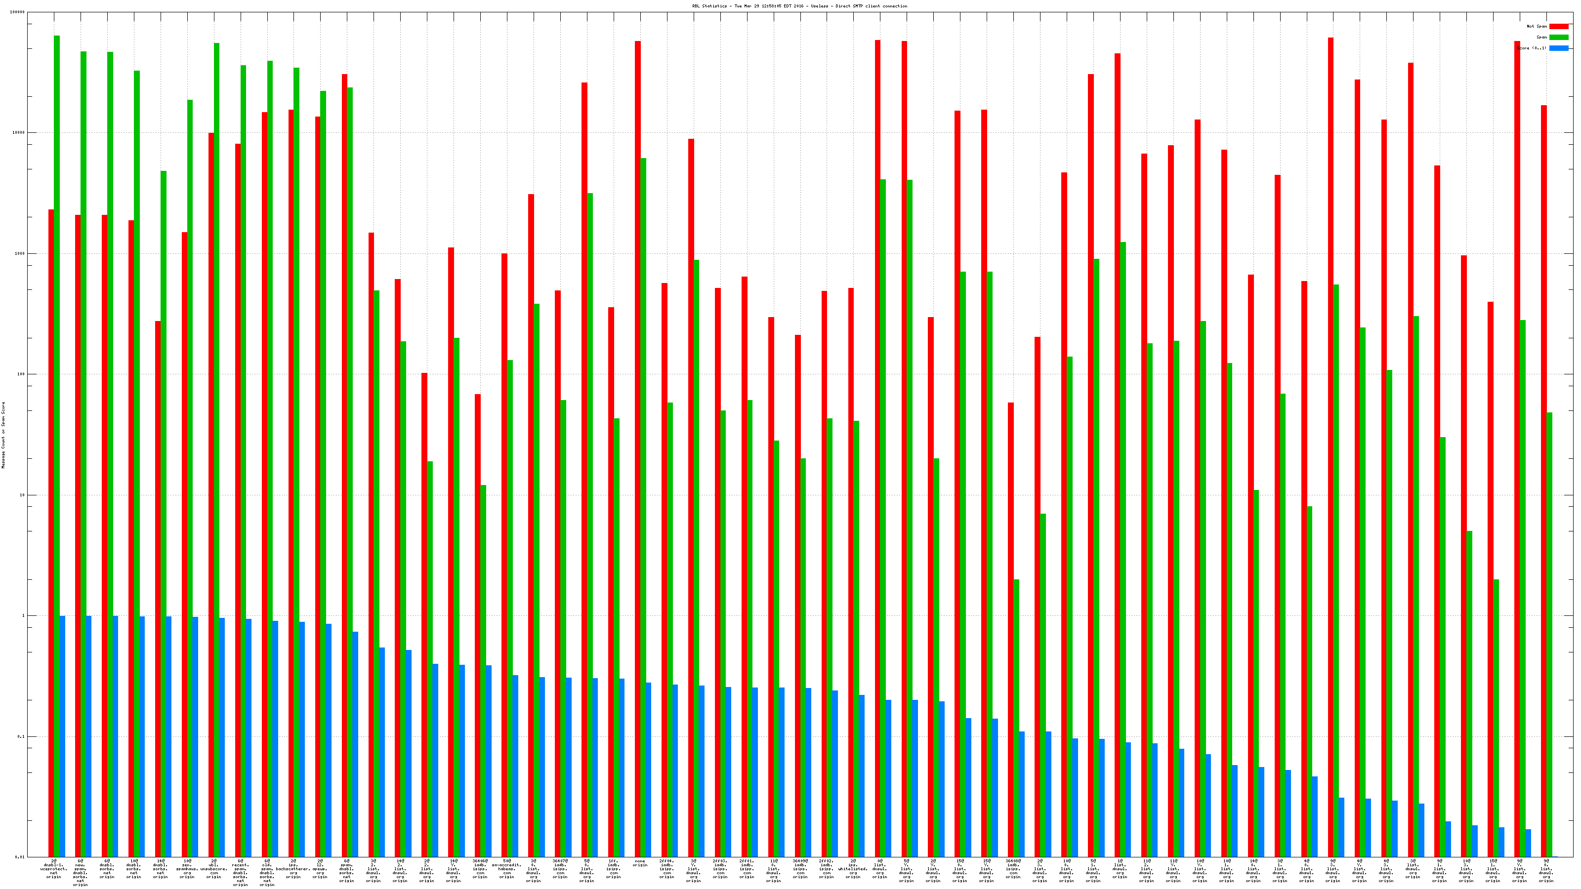Click the red Not Spam legend swatch
This screenshot has height=889, width=1581.
pos(1558,26)
